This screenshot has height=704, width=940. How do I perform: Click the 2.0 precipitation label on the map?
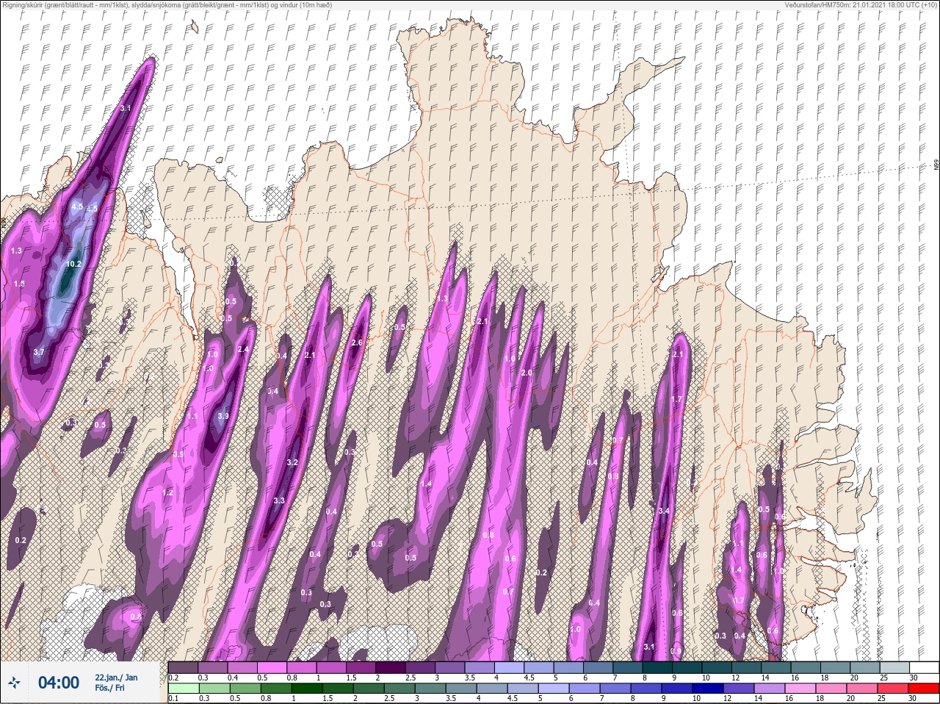point(526,373)
